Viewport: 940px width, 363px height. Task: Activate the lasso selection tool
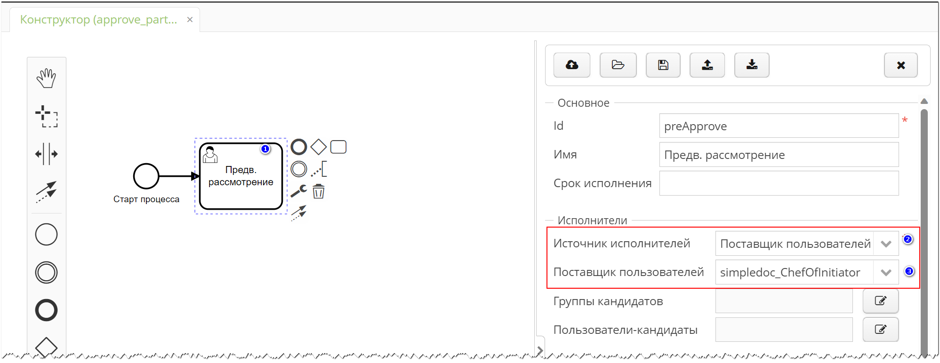point(46,116)
